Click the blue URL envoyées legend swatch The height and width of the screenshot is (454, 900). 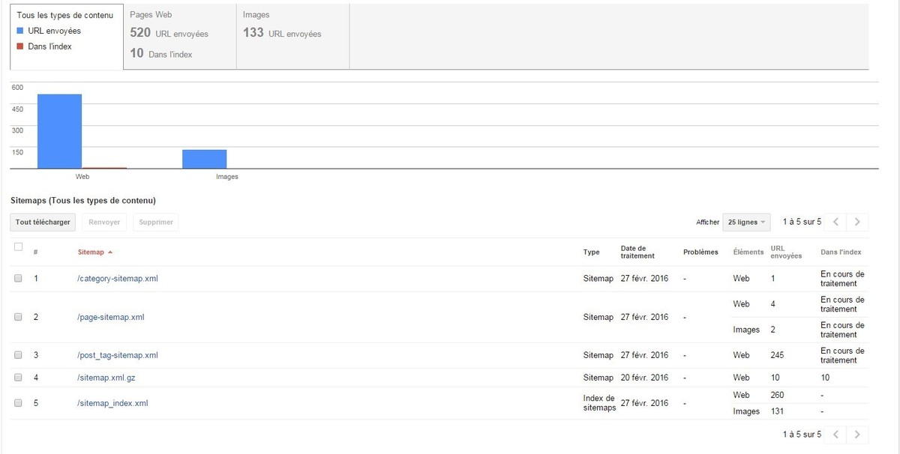click(20, 31)
